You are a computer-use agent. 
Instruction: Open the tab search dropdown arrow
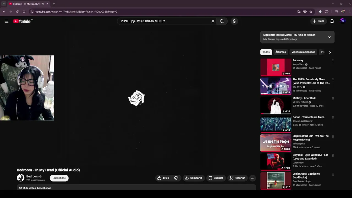point(4,4)
